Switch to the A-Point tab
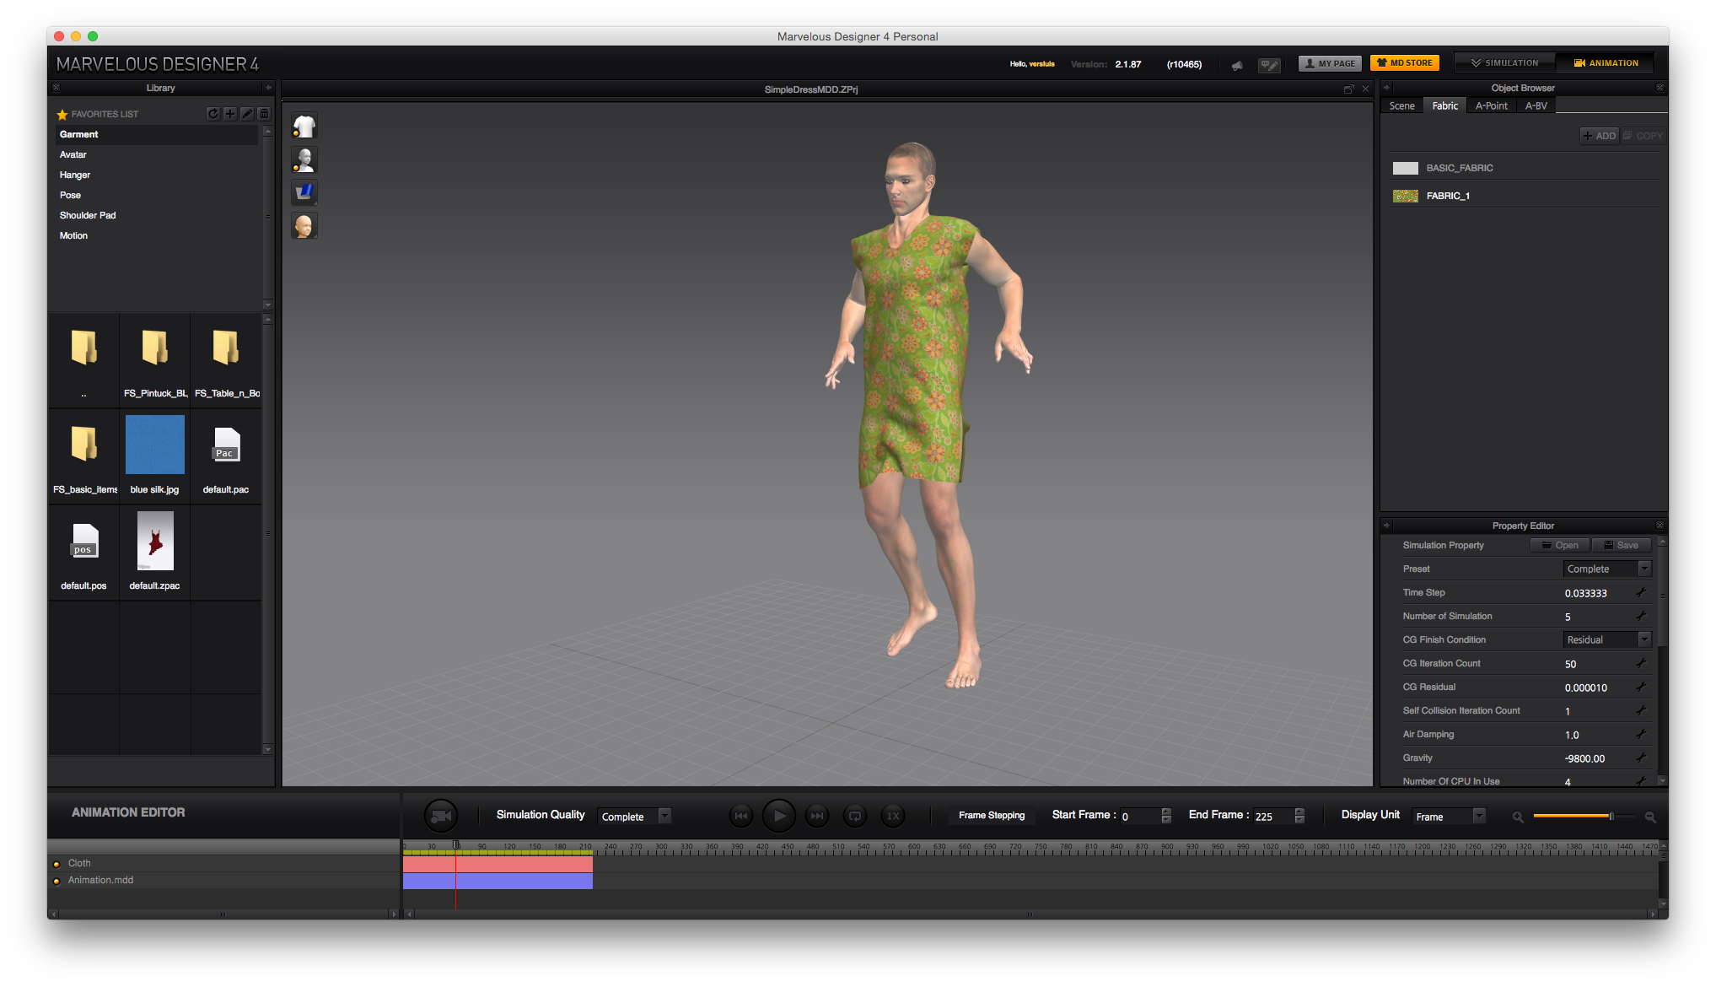 pyautogui.click(x=1491, y=106)
